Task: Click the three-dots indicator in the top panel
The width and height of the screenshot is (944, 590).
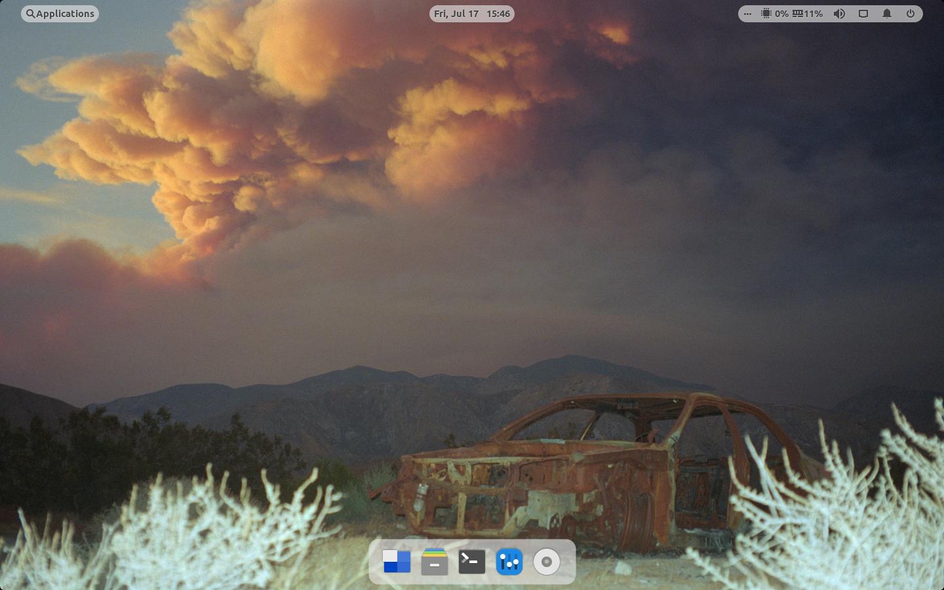Action: [747, 14]
